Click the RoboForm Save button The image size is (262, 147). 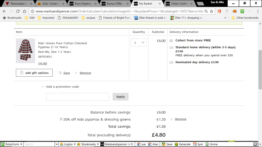pos(167,144)
